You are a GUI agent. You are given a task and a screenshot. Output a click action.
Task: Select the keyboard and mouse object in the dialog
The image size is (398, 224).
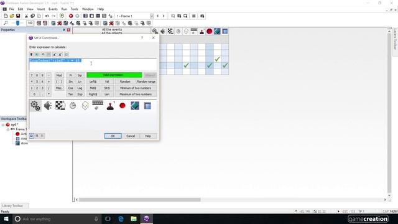click(x=98, y=105)
